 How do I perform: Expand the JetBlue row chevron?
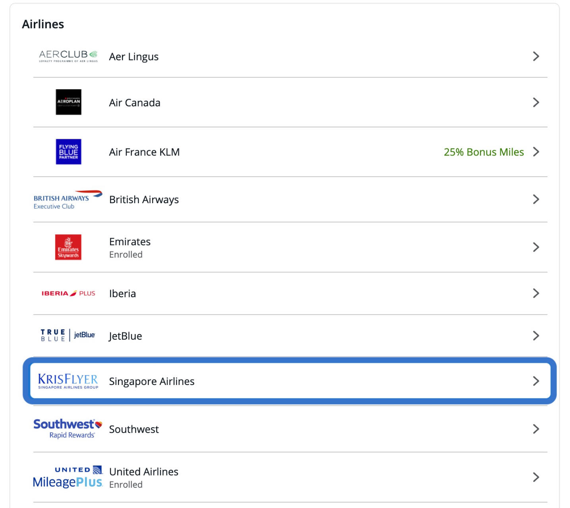[x=536, y=336]
